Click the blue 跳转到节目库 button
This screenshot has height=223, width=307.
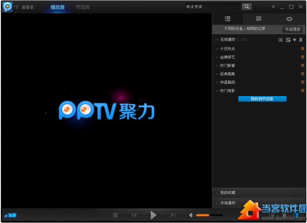click(262, 99)
